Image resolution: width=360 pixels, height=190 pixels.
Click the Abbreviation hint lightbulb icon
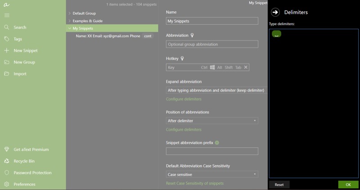tap(192, 35)
